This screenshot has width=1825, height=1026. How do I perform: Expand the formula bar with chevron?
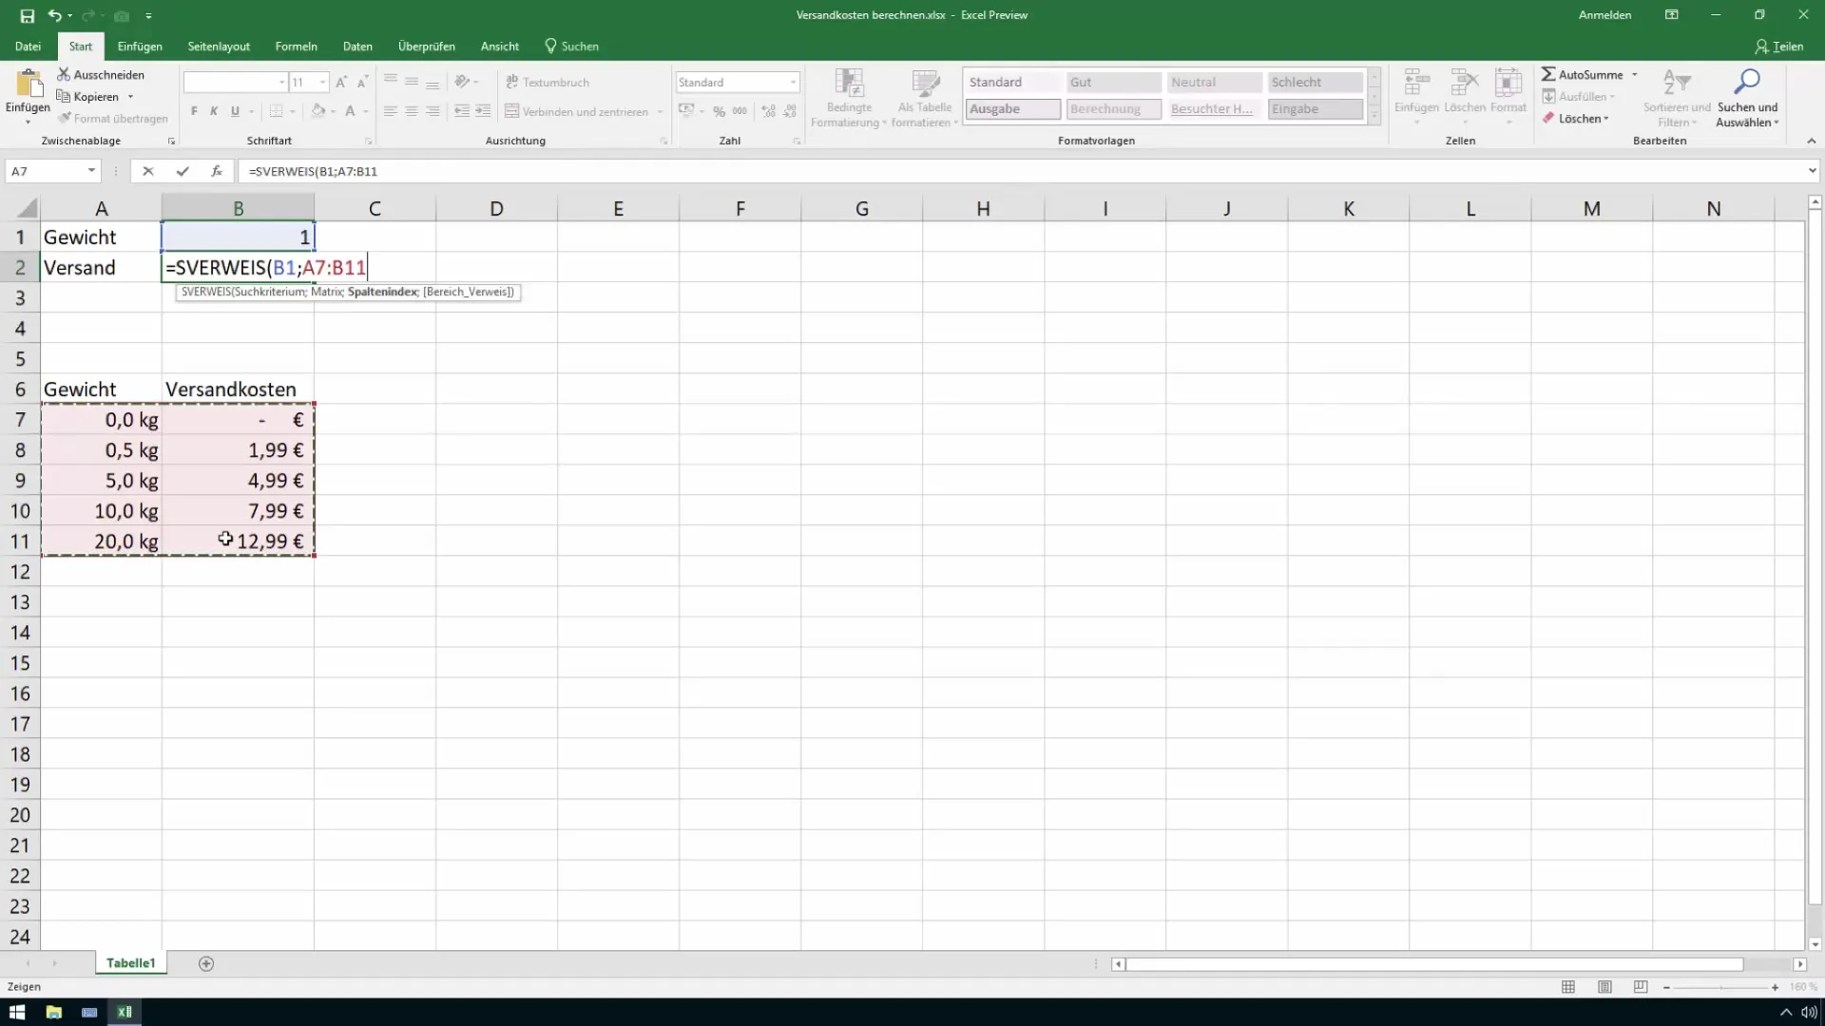click(x=1812, y=171)
